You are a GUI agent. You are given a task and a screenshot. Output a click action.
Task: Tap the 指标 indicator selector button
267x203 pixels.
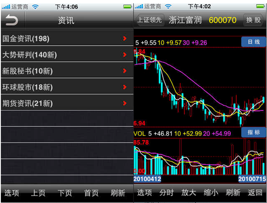click(253, 132)
